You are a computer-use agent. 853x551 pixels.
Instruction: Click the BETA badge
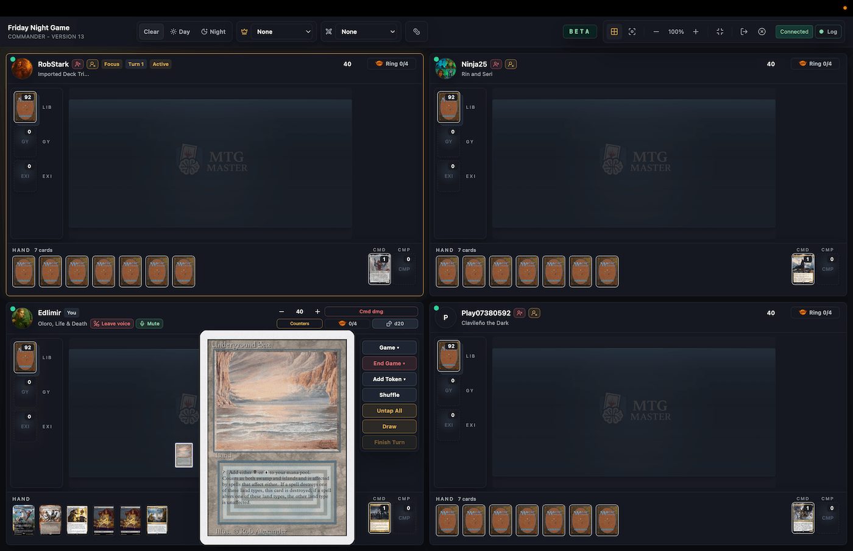click(579, 32)
